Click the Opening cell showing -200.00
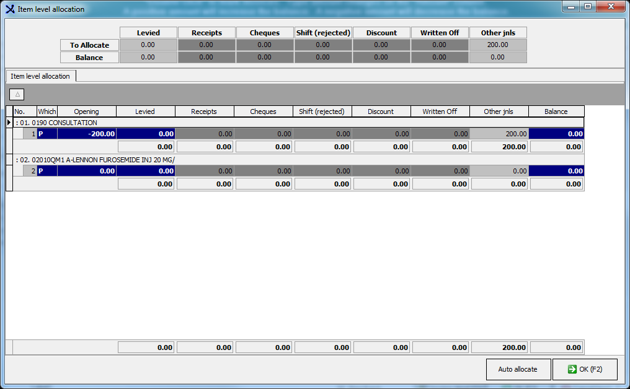The height and width of the screenshot is (389, 630). pos(86,134)
